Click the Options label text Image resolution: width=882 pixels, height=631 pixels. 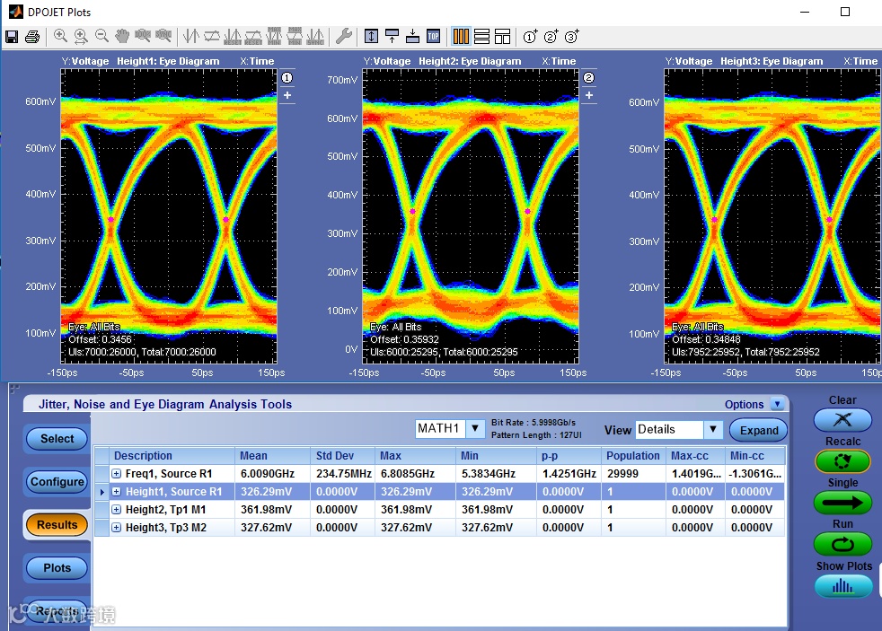pos(744,405)
